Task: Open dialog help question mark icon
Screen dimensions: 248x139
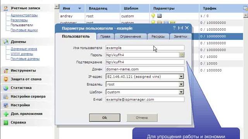Action: coord(174,28)
